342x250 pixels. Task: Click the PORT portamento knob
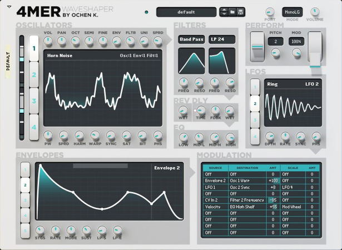click(269, 11)
